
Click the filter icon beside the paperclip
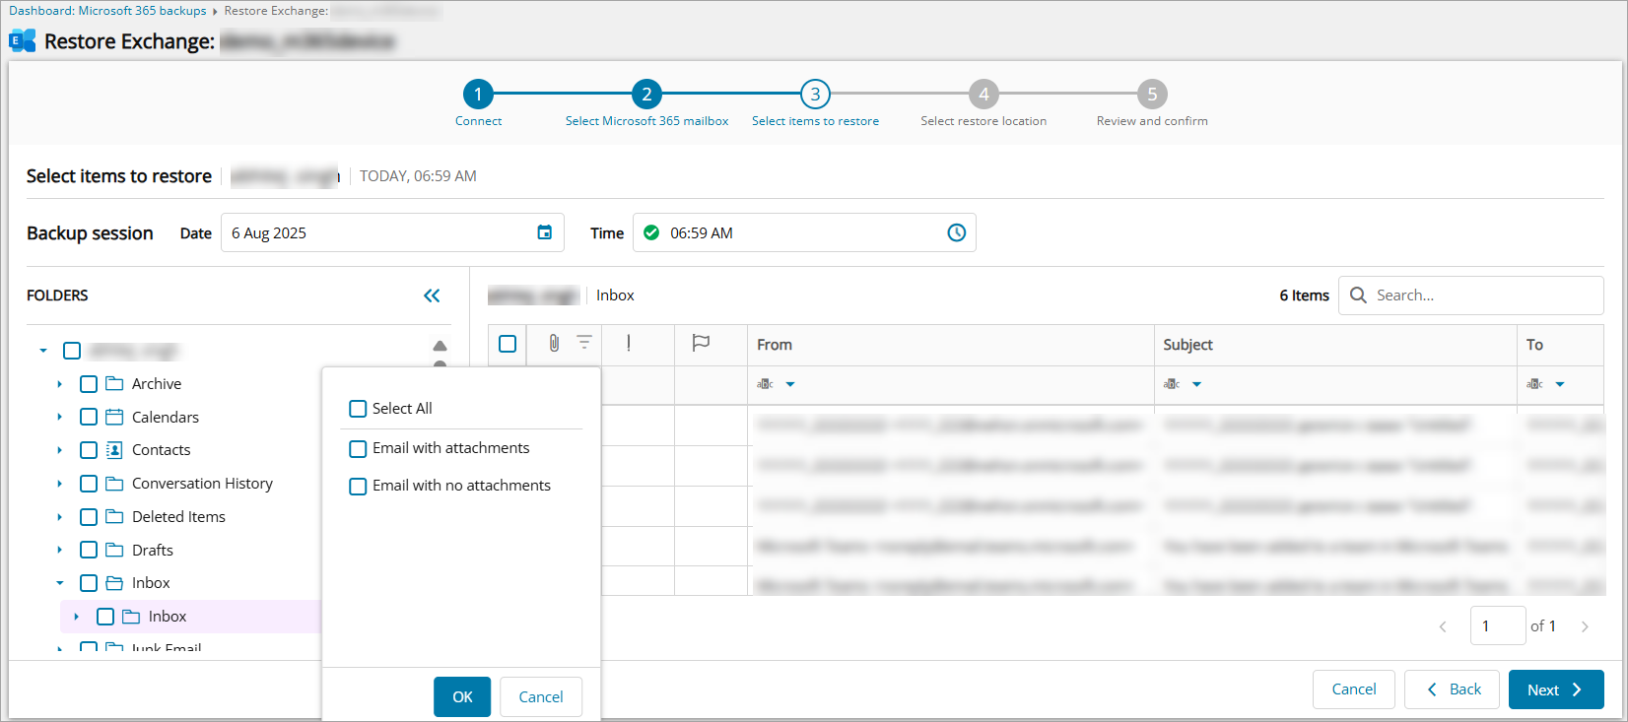click(x=584, y=342)
